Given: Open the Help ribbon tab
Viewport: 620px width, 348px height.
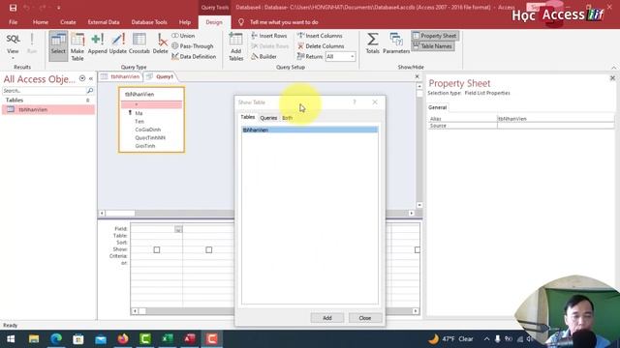Looking at the screenshot, I should pyautogui.click(x=185, y=22).
